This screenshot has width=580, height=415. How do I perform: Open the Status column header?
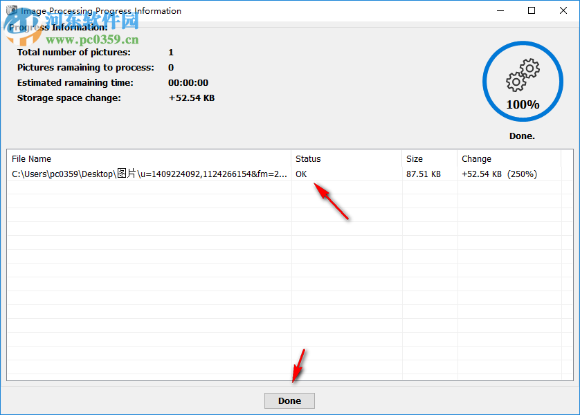(x=307, y=158)
